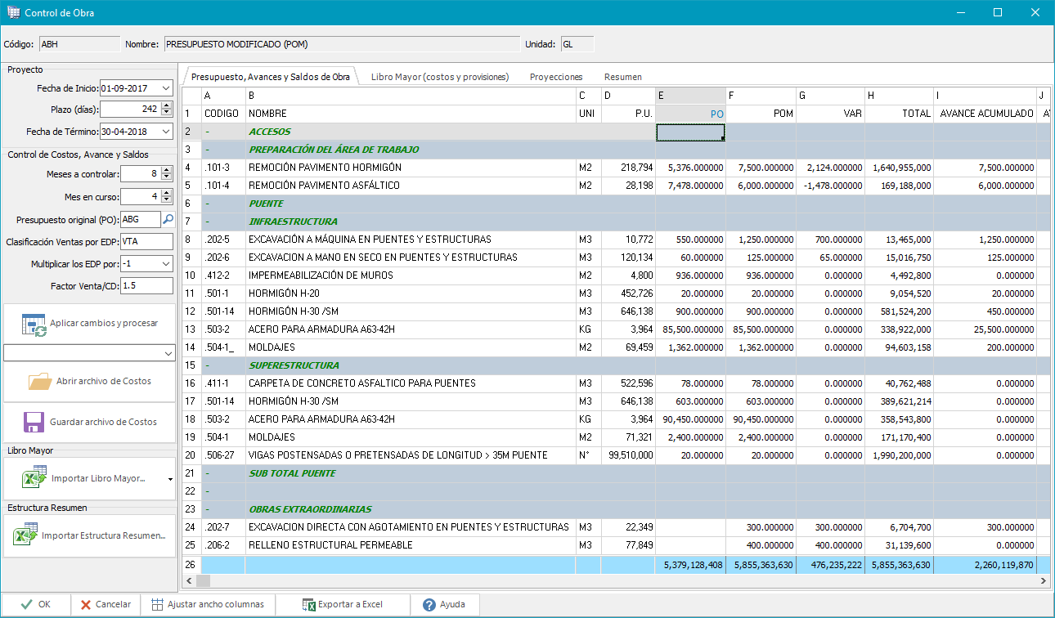Open the Proyecciones tab
The height and width of the screenshot is (618, 1055).
coord(556,77)
